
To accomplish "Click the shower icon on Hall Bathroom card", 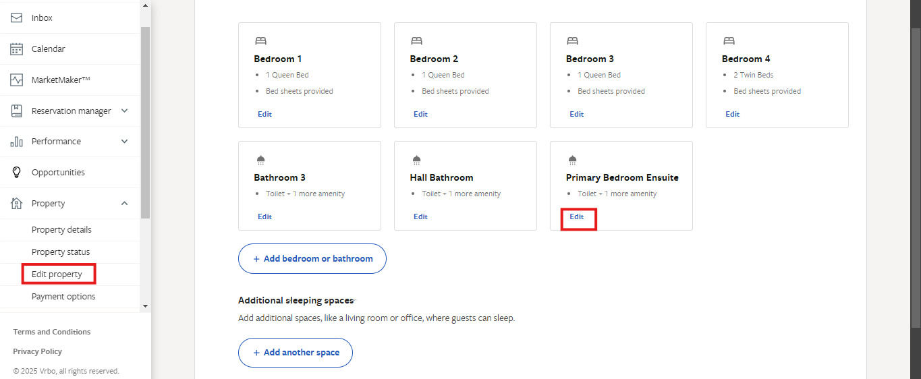I will [416, 160].
